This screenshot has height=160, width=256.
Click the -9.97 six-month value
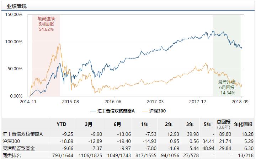(125, 148)
